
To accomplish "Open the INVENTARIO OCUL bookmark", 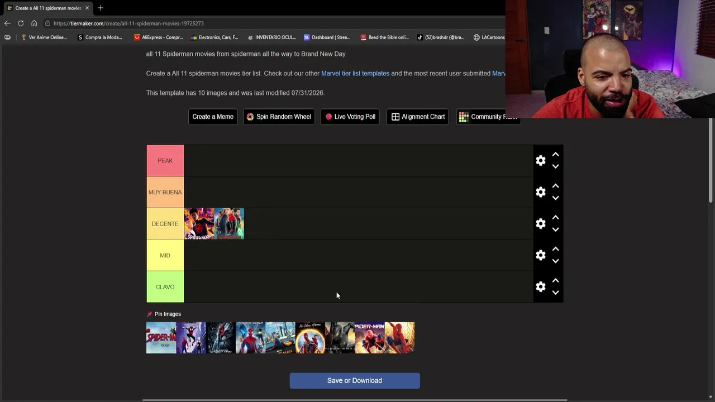I will [x=271, y=37].
